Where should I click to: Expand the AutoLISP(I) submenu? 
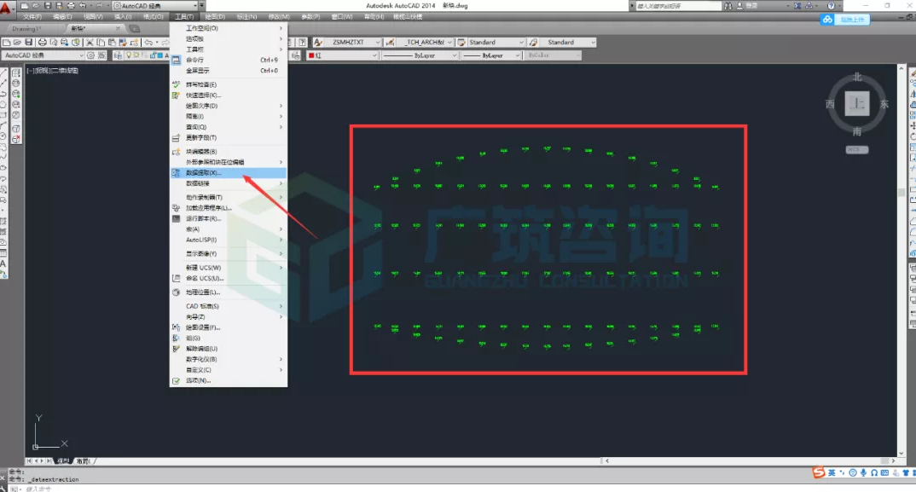(x=229, y=240)
